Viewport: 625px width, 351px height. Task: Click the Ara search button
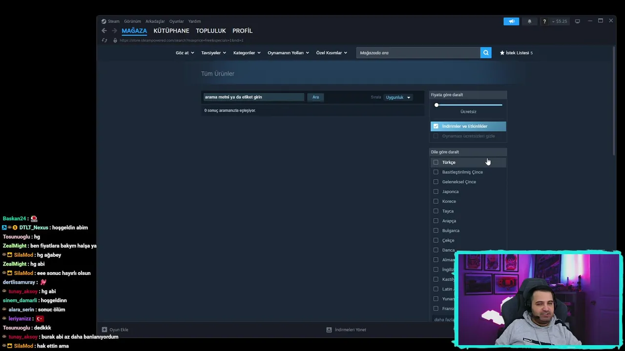(315, 97)
